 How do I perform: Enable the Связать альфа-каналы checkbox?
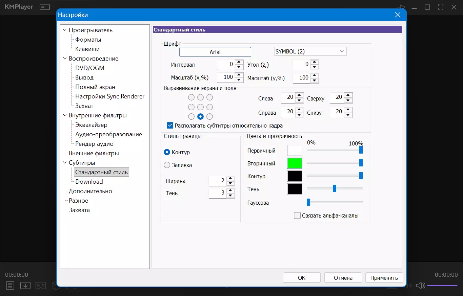pos(297,215)
